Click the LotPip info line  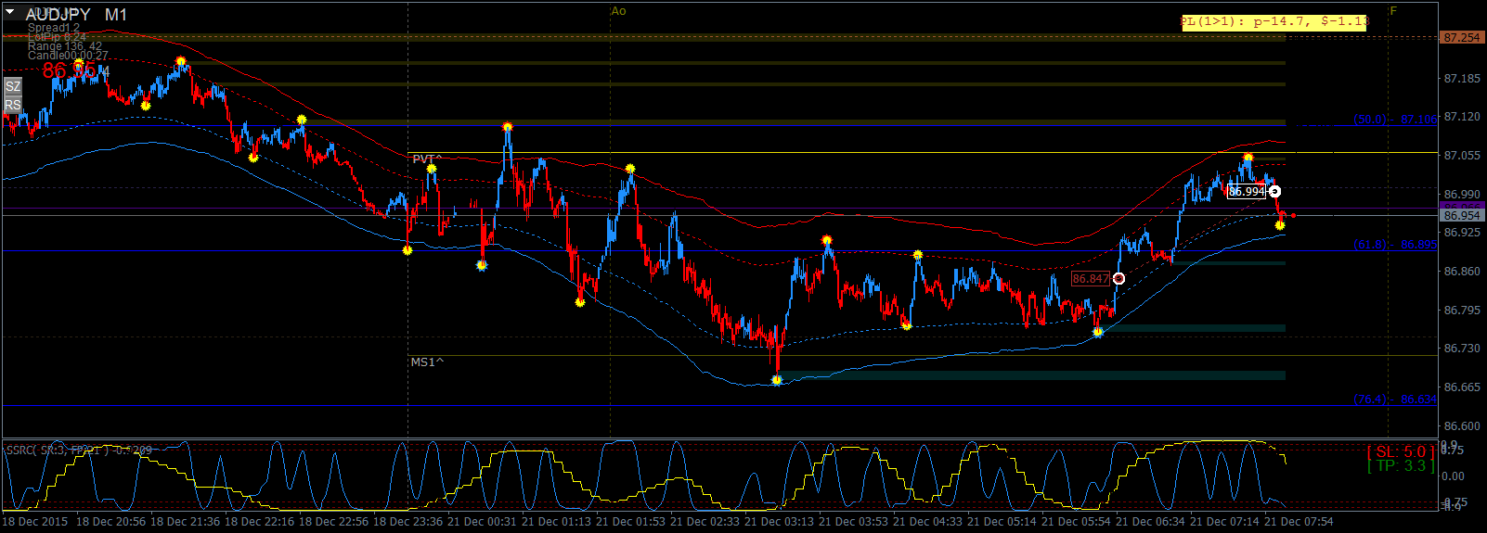click(x=57, y=37)
